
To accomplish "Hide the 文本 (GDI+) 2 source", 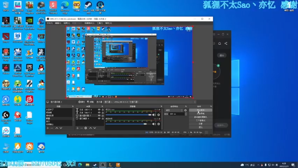I will pos(99,113).
